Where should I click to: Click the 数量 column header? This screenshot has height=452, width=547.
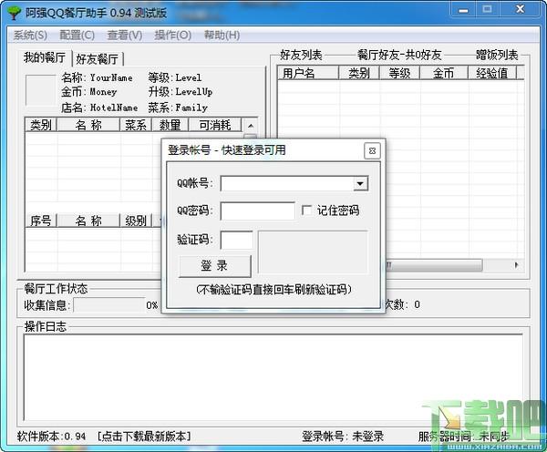point(170,125)
